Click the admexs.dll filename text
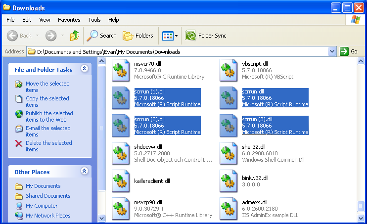Image resolution: width=367 pixels, height=224 pixels. [255, 202]
